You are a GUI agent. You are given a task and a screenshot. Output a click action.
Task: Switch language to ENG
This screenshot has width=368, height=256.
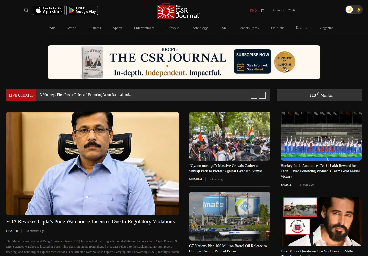point(254,10)
